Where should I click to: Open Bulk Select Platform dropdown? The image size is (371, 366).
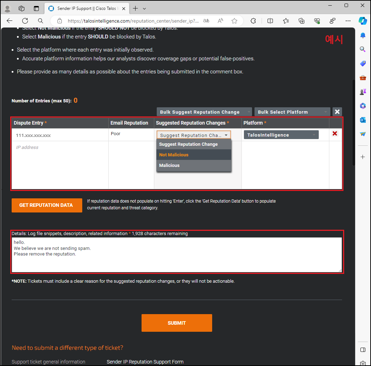click(292, 112)
